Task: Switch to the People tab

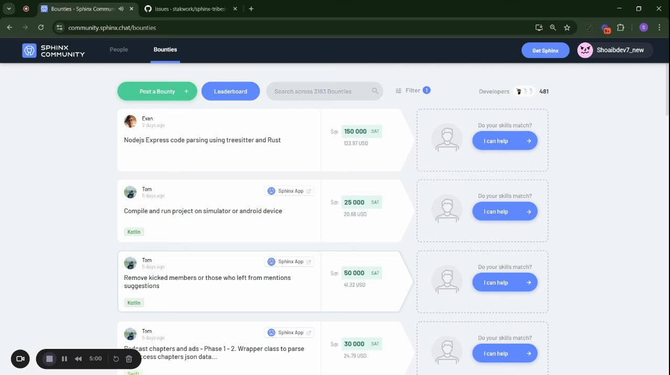Action: tap(119, 50)
